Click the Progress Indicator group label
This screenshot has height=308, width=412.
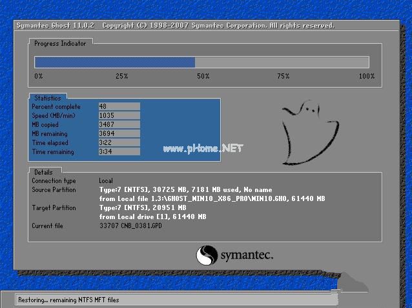pos(60,44)
